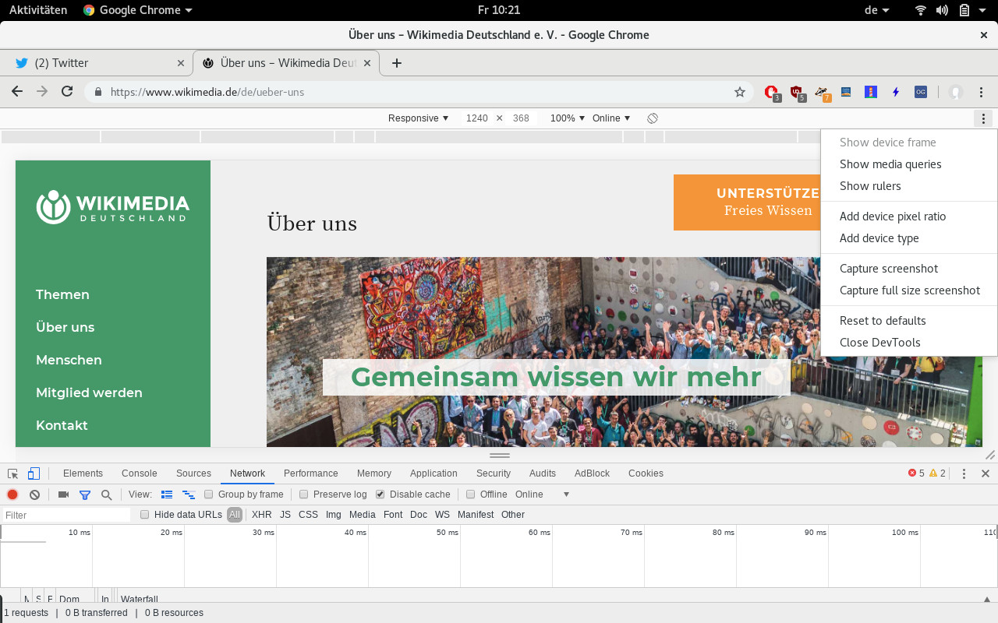Uncheck the Disable cache checkbox
This screenshot has height=623, width=998.
pos(380,495)
